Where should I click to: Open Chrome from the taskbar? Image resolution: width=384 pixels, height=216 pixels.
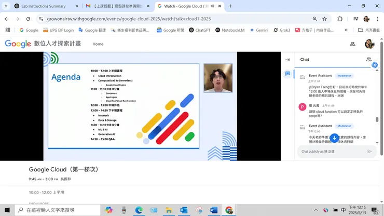(x=229, y=210)
